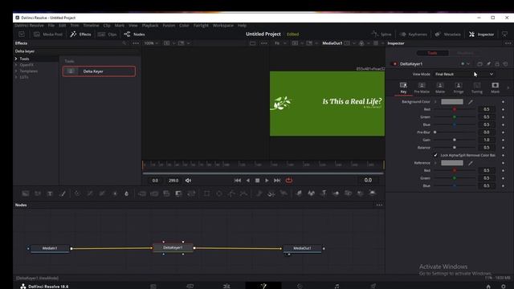Add a Color Corrector node from the toolbar

[x=77, y=193]
